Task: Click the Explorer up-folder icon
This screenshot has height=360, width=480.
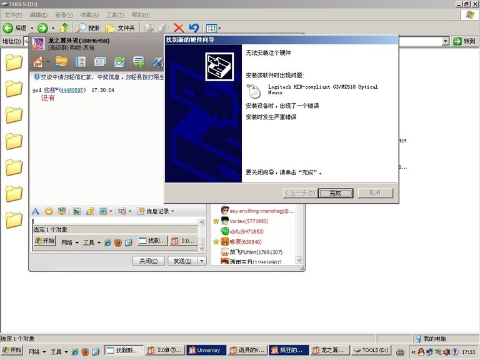Action: pyautogui.click(x=64, y=27)
